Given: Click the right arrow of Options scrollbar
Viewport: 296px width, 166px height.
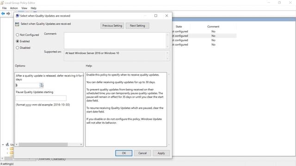Looking at the screenshot, I should [x=81, y=144].
